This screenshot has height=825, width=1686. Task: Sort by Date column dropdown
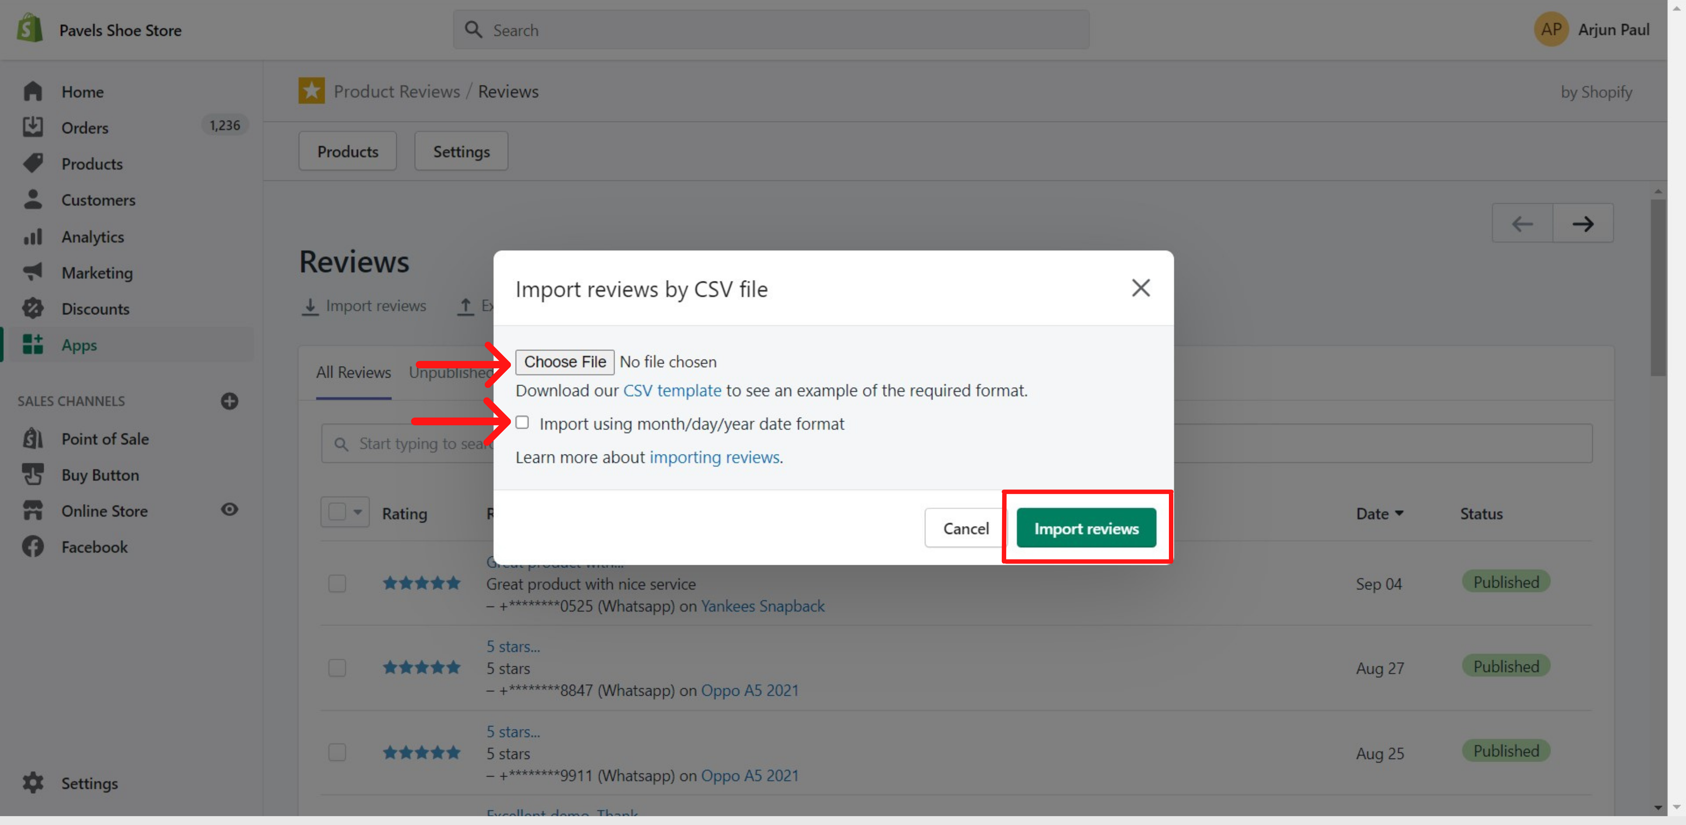point(1380,513)
